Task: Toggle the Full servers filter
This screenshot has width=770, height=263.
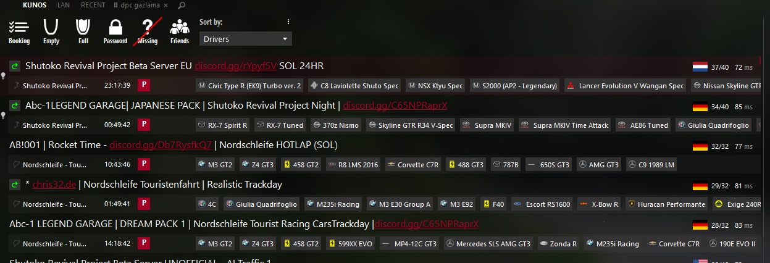Action: click(x=83, y=31)
